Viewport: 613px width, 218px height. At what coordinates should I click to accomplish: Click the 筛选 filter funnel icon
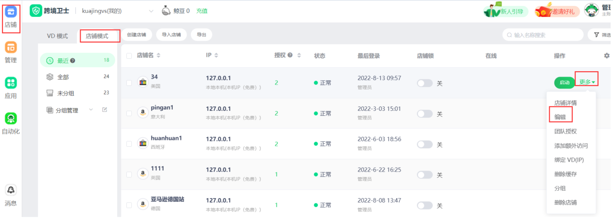coord(596,35)
